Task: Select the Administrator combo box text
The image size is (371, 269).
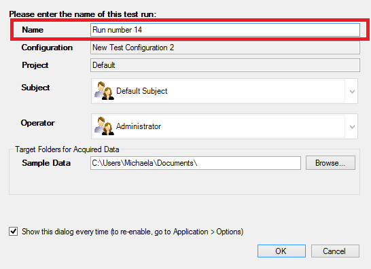Action: [139, 126]
